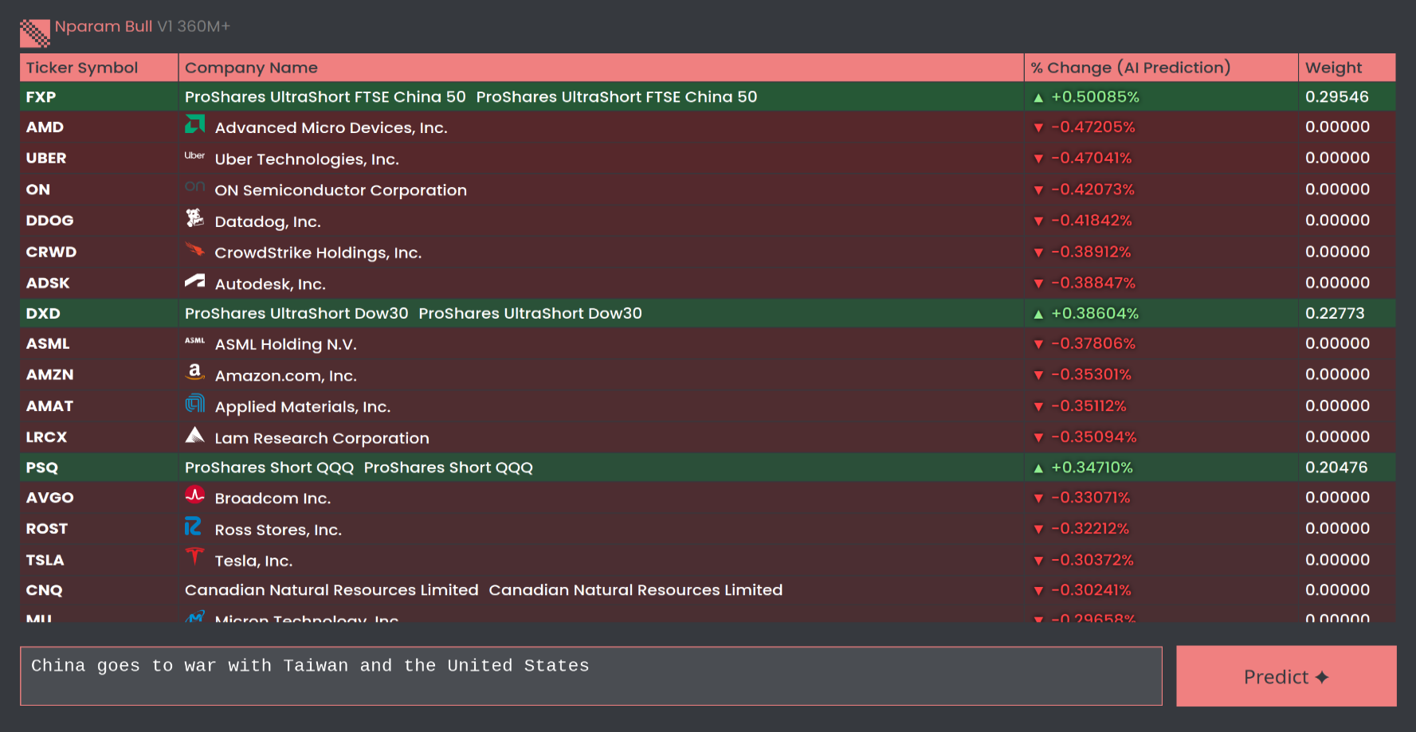Click the -0.38912% prediction value
The height and width of the screenshot is (732, 1416).
pyautogui.click(x=1091, y=252)
